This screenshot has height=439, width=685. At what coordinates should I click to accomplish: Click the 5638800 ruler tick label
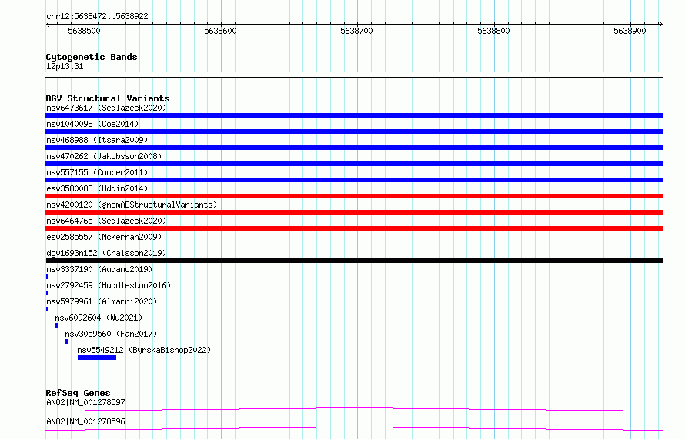493,31
